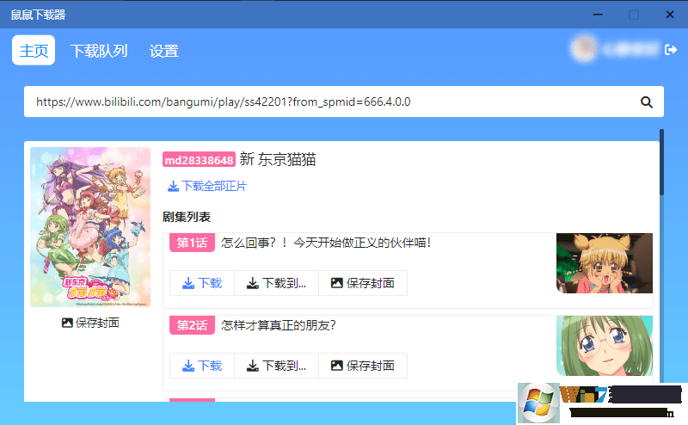Click the 剧集列表 heading
The height and width of the screenshot is (425, 688).
pyautogui.click(x=187, y=217)
